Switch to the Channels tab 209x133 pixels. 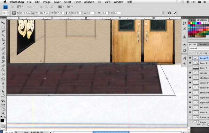[x=203, y=45]
